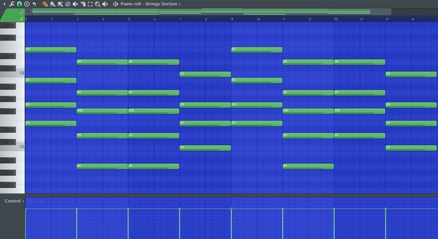Screen dimensions: 438x239
Task: Expand the arrow after Strings Section
Action: (x=180, y=4)
